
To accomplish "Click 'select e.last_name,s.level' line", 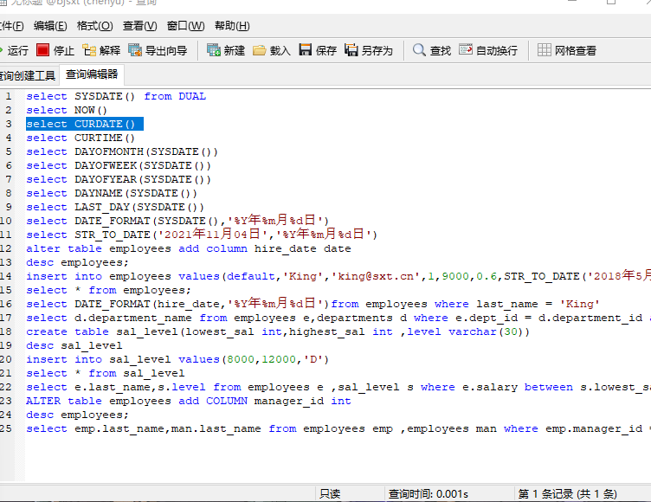I will click(x=338, y=387).
